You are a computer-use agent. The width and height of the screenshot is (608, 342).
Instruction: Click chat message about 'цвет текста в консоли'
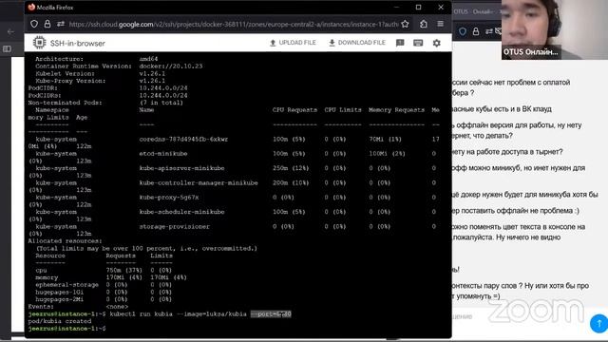(x=519, y=232)
